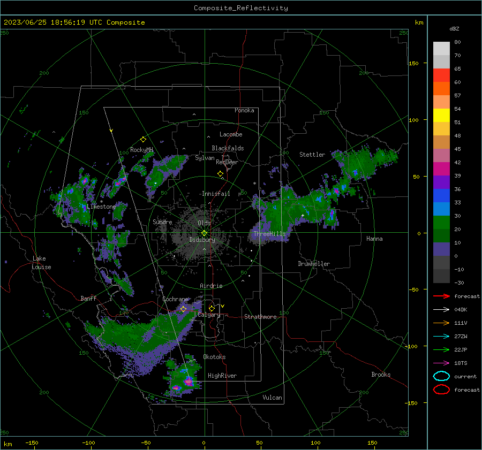The height and width of the screenshot is (450, 482).
Task: Click the yellow diamond marker above RockyMH
Action: [143, 140]
